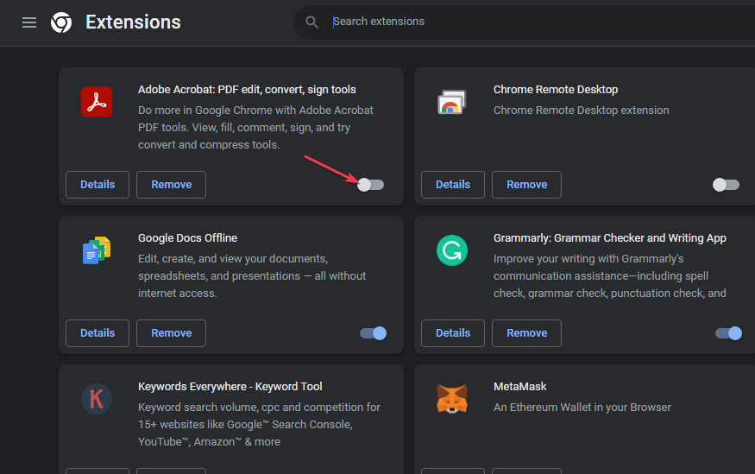Click the 'Keywords Everywhere - Keyword Tool' title
755x474 pixels.
[x=230, y=386]
